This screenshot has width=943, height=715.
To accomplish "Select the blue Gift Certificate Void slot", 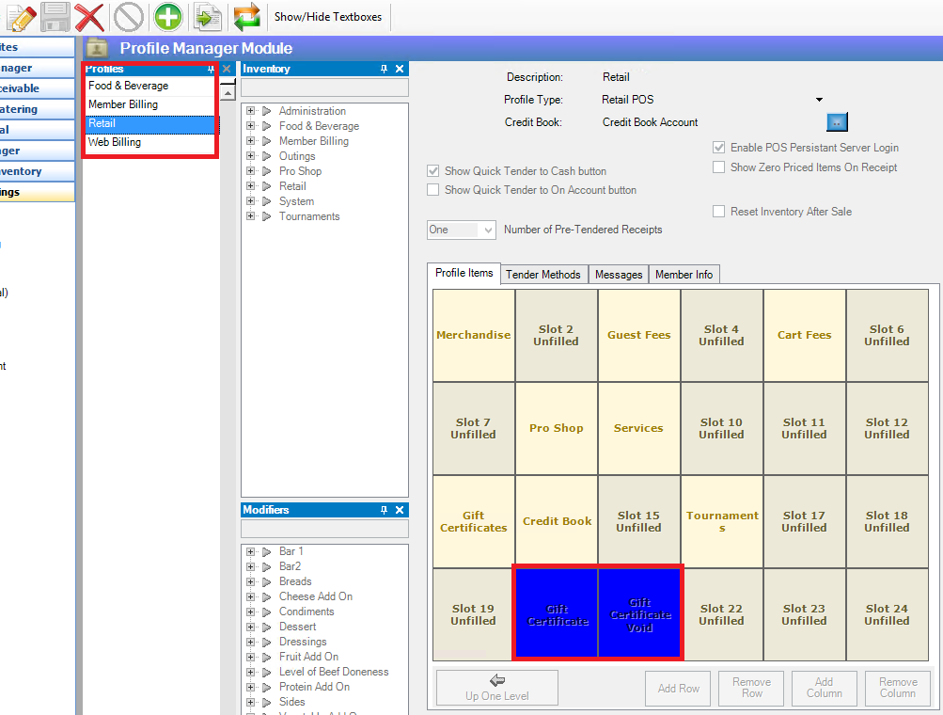I will click(x=639, y=613).
